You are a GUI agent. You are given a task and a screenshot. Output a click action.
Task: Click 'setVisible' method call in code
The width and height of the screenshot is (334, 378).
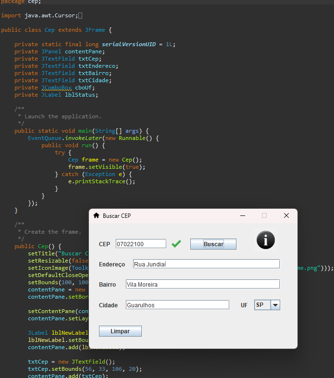(x=105, y=167)
